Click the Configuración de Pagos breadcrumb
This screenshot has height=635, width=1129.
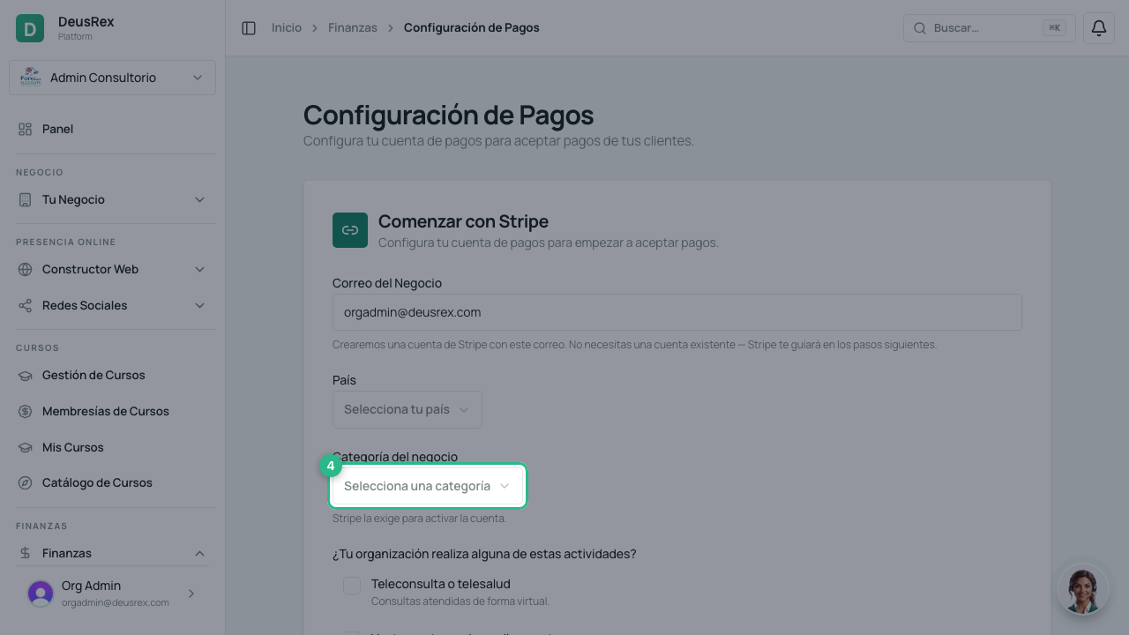pos(472,28)
